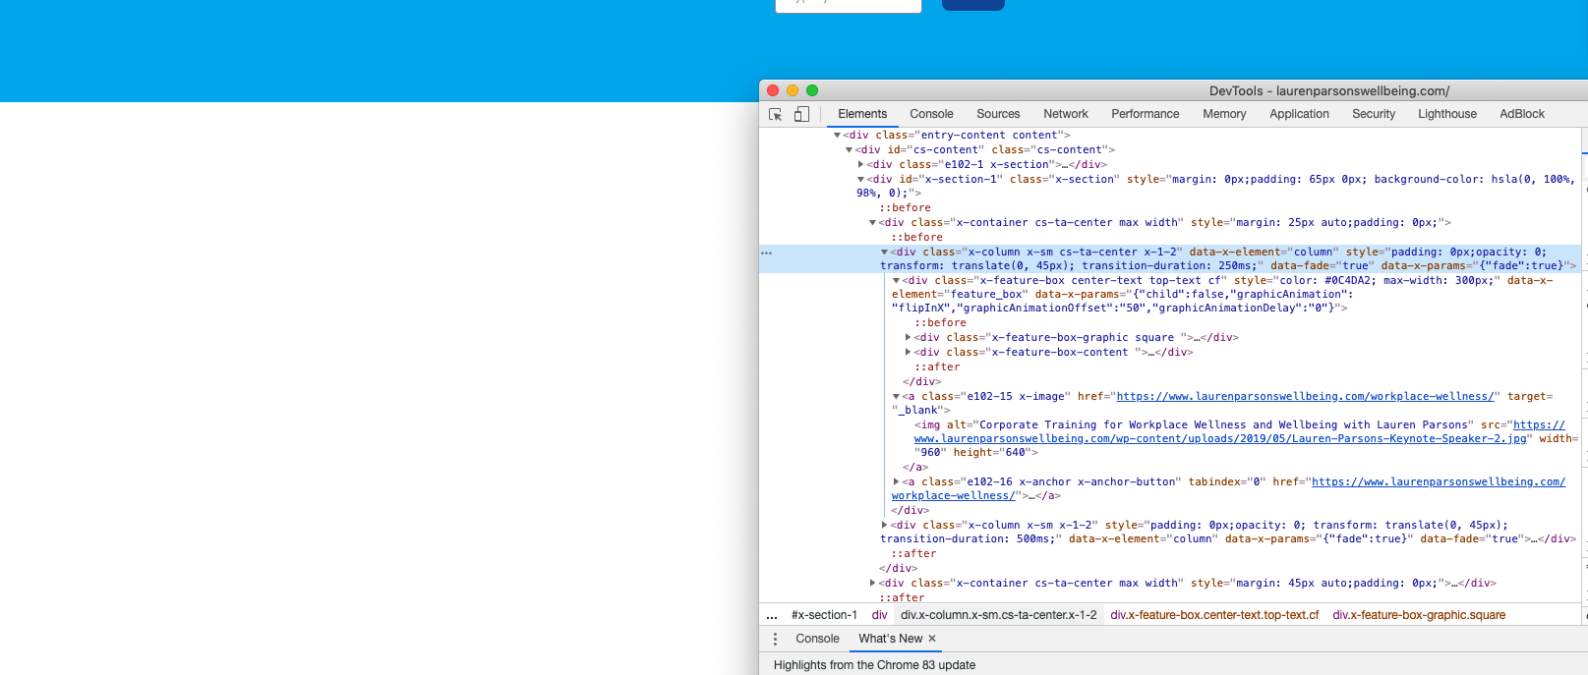The width and height of the screenshot is (1588, 675).
Task: Open the Lighthouse tab
Action: (x=1447, y=114)
